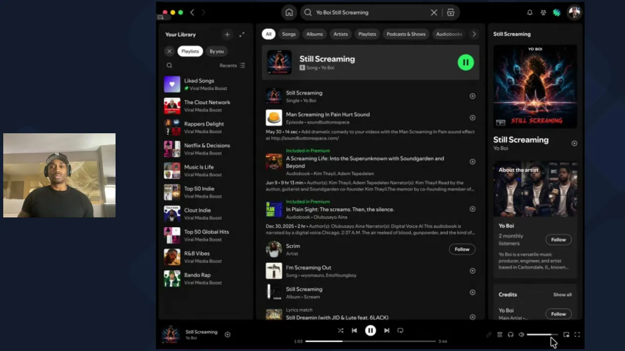Open the miniplayer
Image resolution: width=625 pixels, height=351 pixels.
click(x=566, y=334)
